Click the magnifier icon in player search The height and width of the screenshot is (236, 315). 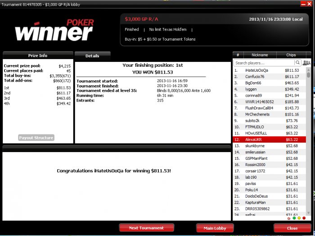click(297, 63)
